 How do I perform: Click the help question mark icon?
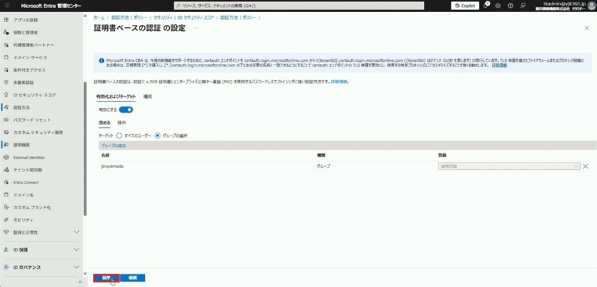click(x=510, y=5)
